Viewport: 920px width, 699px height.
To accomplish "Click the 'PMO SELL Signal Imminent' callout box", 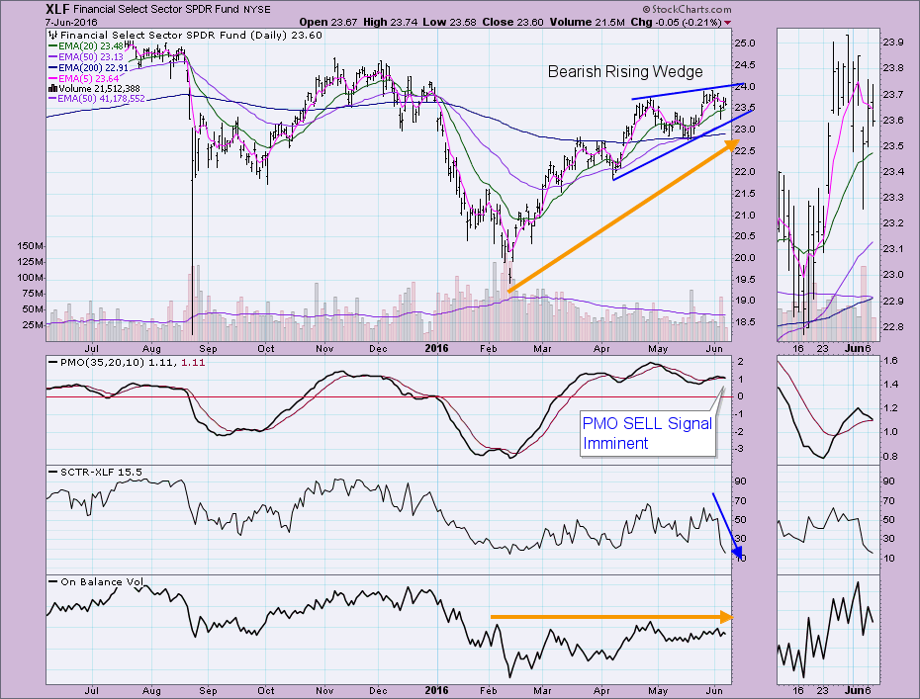I will [x=648, y=433].
